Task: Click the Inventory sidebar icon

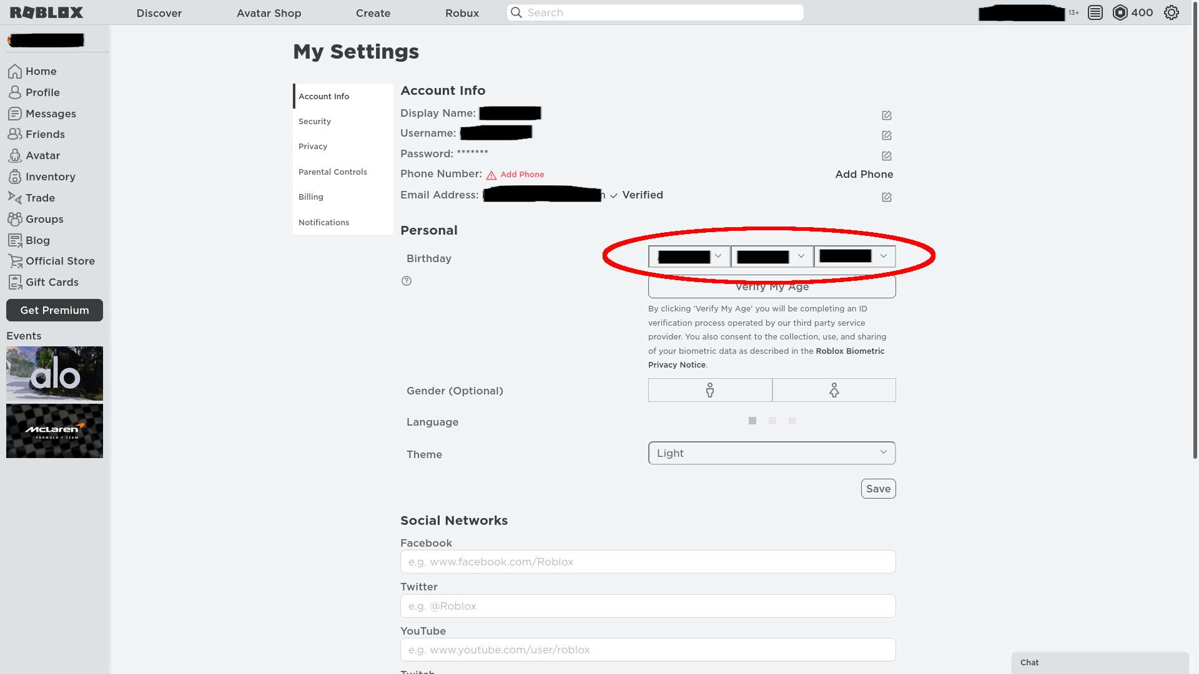Action: 15,177
